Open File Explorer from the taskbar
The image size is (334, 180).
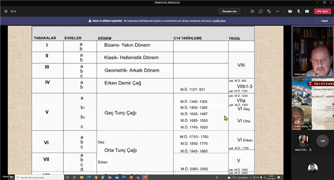tap(82, 177)
